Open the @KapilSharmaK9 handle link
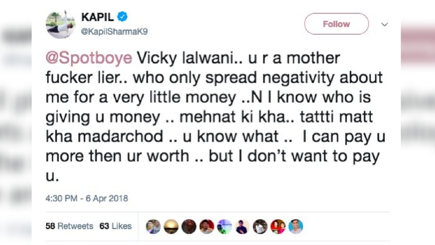Image resolution: width=435 pixels, height=245 pixels. (x=114, y=32)
